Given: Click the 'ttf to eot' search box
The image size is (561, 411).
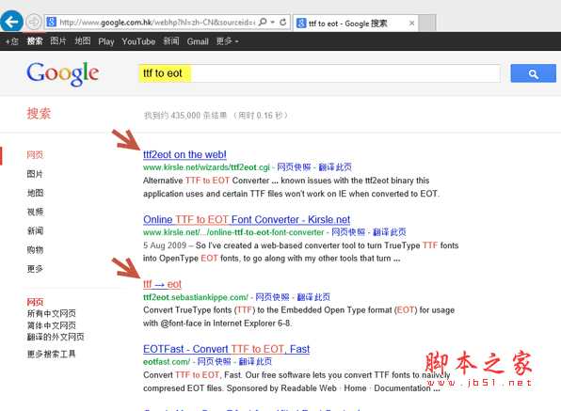Looking at the screenshot, I should [x=319, y=73].
